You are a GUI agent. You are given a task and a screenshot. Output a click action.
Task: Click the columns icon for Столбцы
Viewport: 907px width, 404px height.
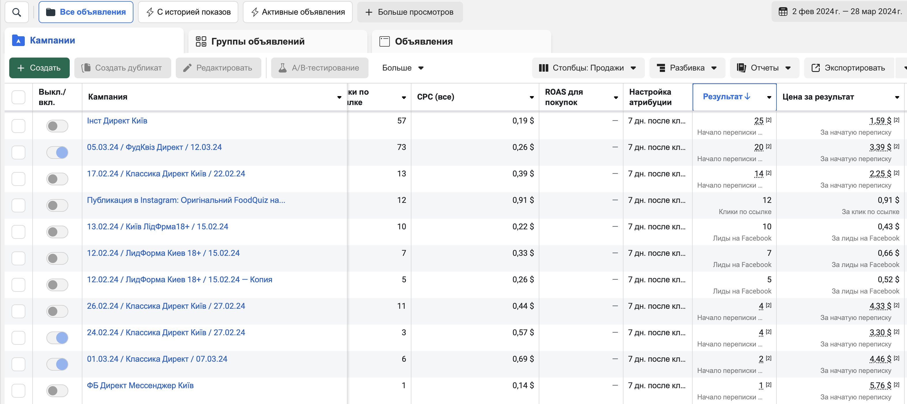[543, 68]
